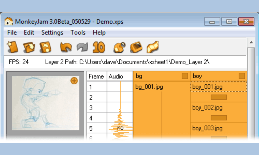Select frame number 4 row
This screenshot has width=259, height=155.
97,118
